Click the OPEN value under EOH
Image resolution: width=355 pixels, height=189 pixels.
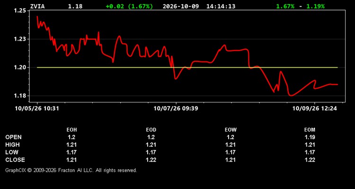click(71, 137)
